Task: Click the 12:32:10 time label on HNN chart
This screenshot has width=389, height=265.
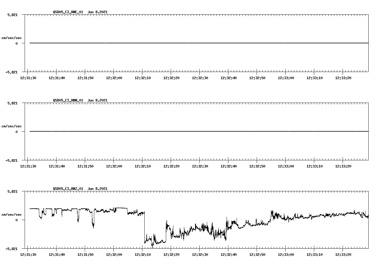Action: [x=143, y=166]
